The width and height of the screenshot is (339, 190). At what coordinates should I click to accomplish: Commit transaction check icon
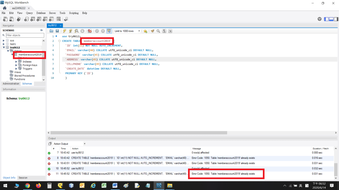point(97,31)
